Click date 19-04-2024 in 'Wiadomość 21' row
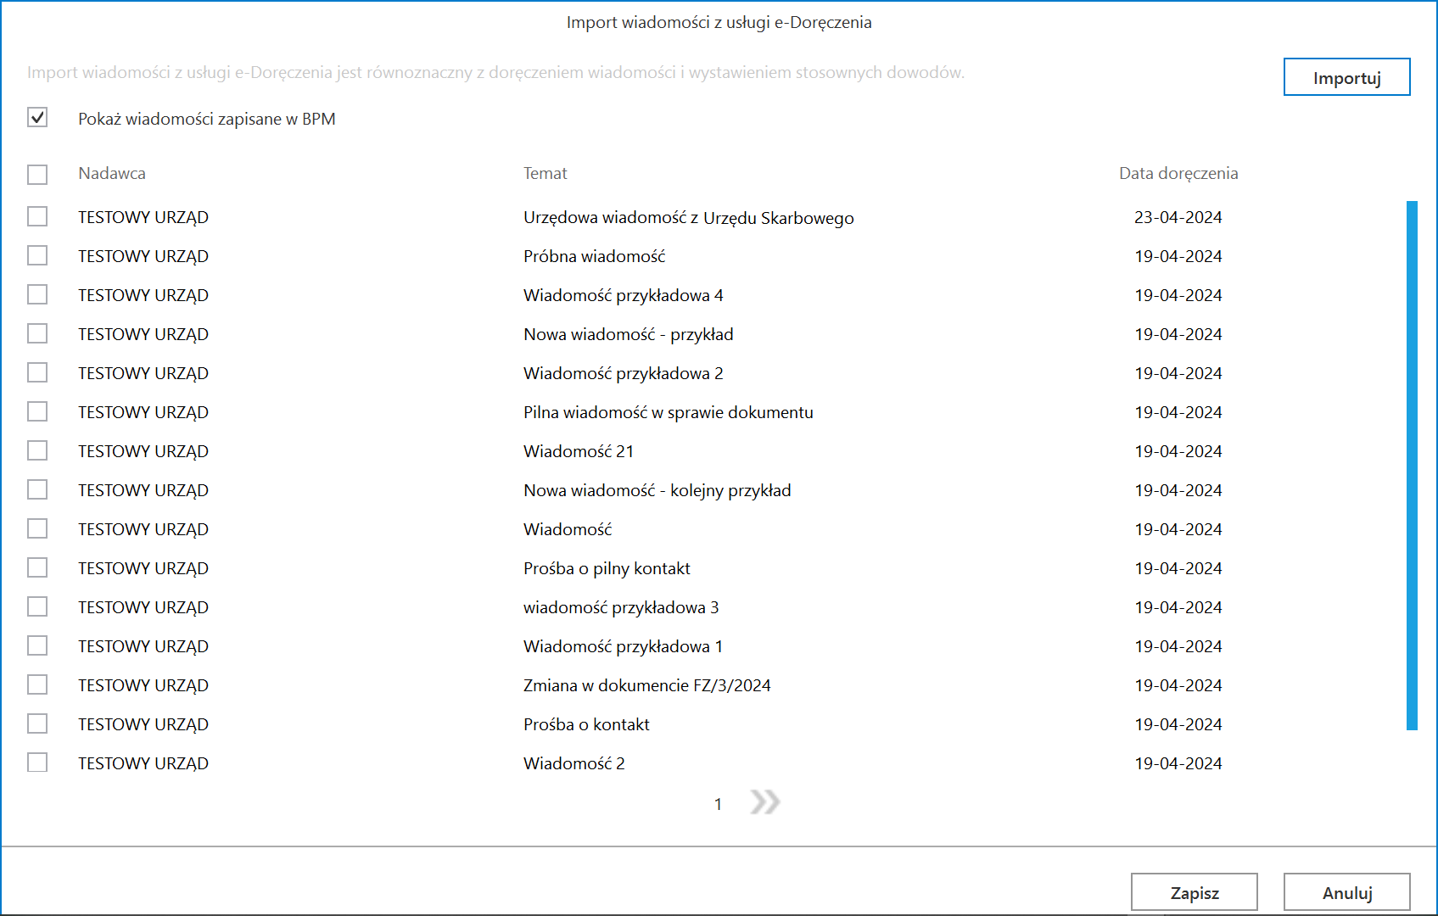1438x916 pixels. (x=1178, y=451)
